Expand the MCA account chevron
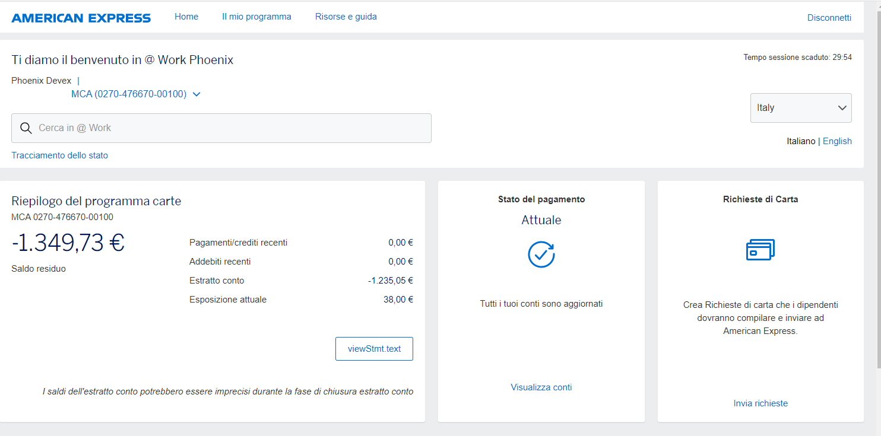Viewport: 881px width, 436px height. (197, 94)
